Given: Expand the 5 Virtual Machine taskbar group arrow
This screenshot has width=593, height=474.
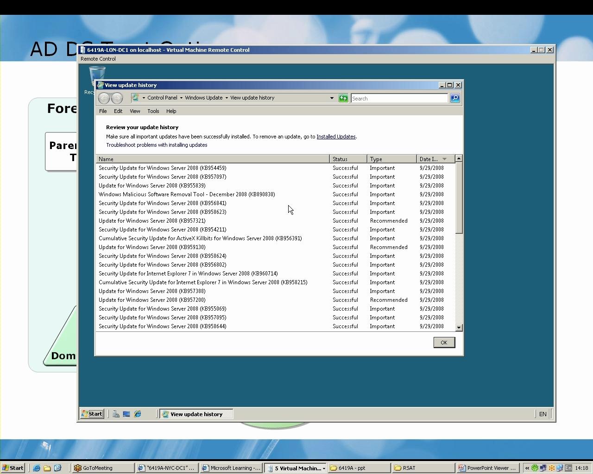Looking at the screenshot, I should click(323, 468).
